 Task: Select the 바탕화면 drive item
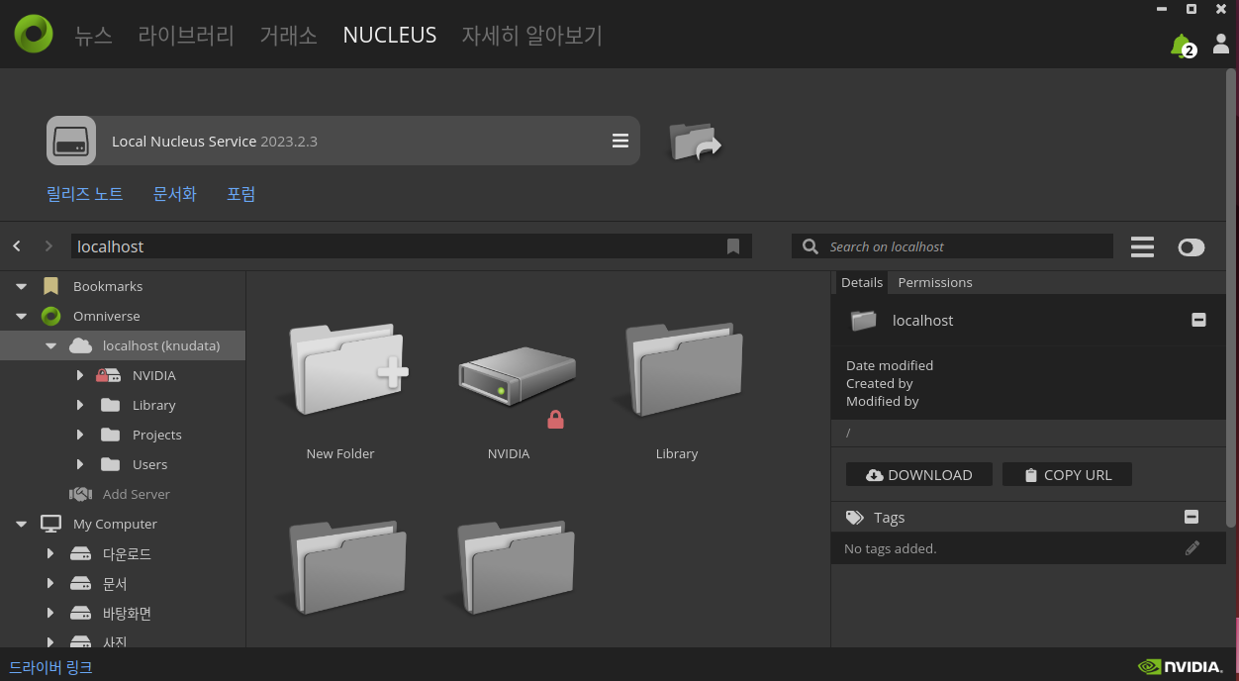click(x=127, y=613)
